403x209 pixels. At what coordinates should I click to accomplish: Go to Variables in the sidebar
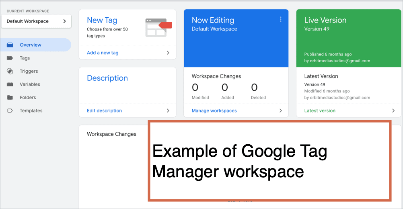(x=30, y=84)
